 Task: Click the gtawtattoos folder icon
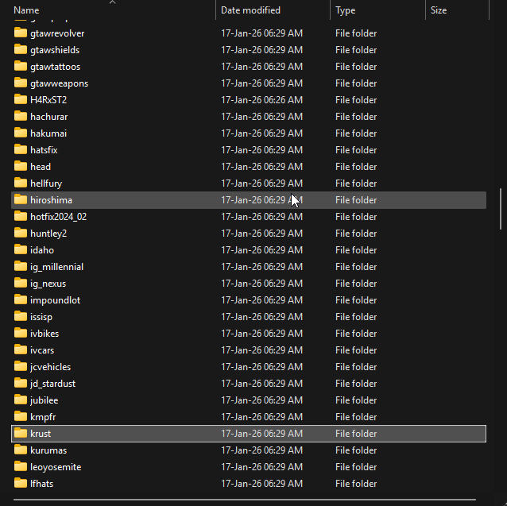tap(21, 66)
